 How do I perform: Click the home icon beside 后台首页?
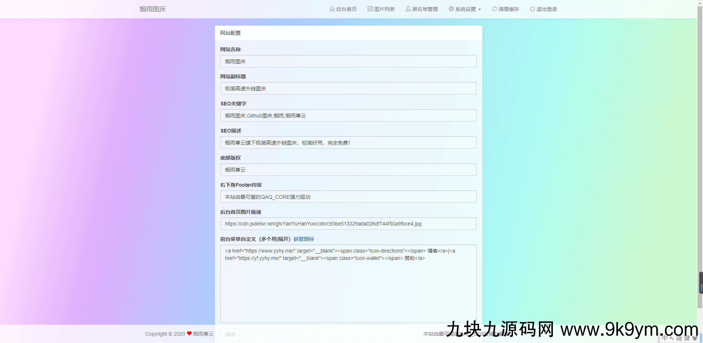(332, 9)
